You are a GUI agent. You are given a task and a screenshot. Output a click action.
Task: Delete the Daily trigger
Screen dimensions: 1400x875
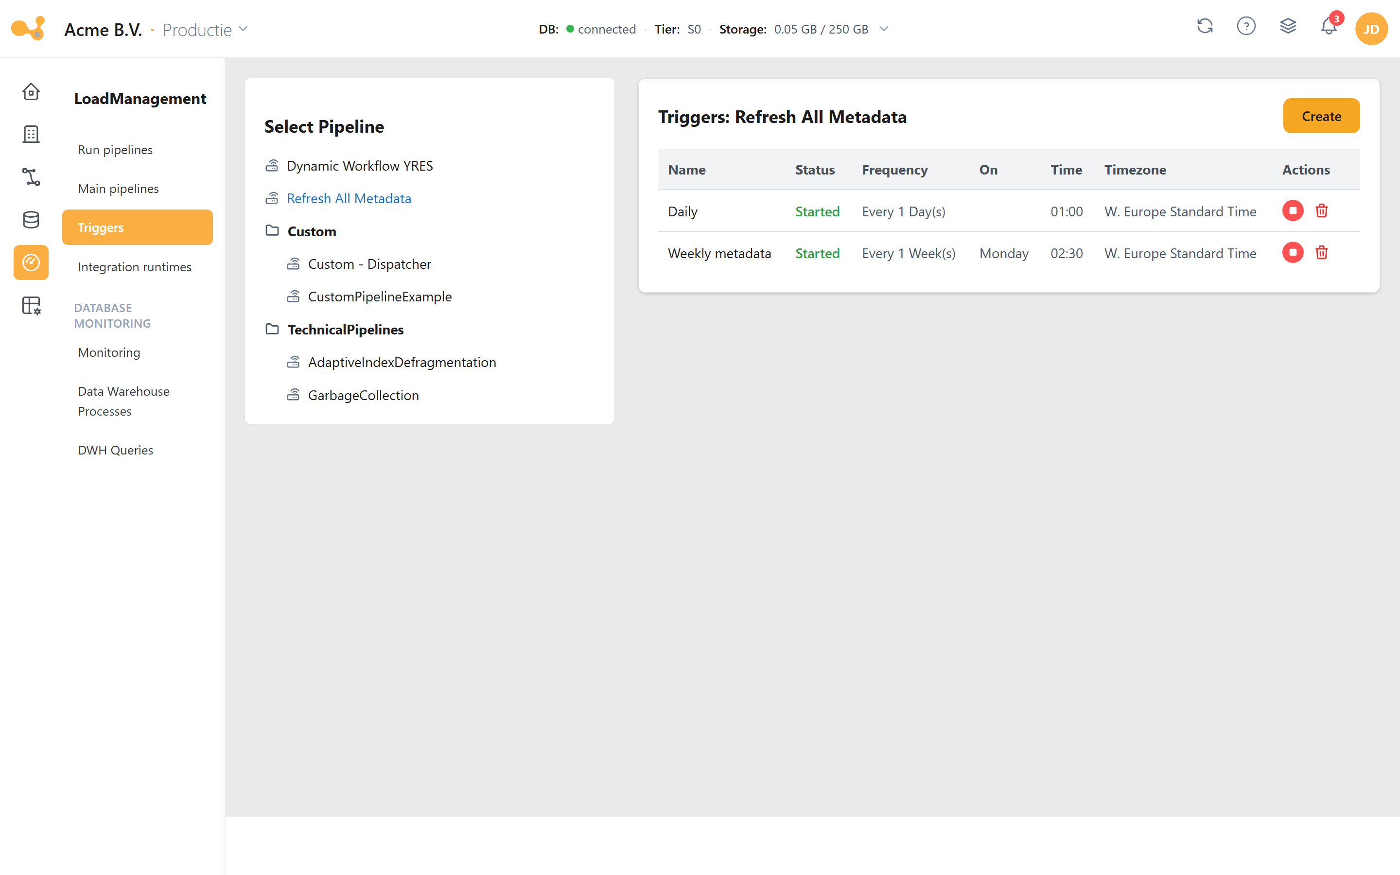click(1321, 210)
